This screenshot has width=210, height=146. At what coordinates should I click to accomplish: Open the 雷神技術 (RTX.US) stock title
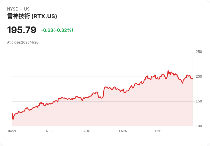click(32, 16)
